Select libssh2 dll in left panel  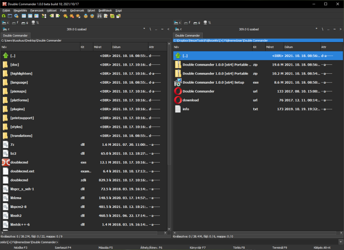click(84, 215)
